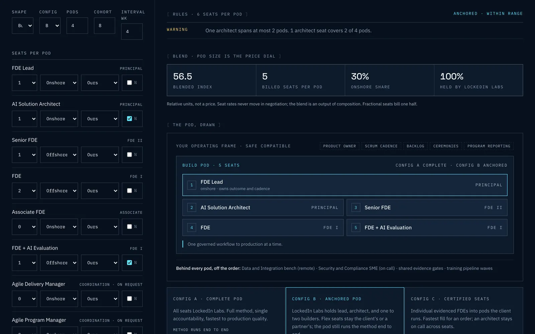Change FDE Lead location from Onshore
535x334 pixels.
(x=59, y=83)
